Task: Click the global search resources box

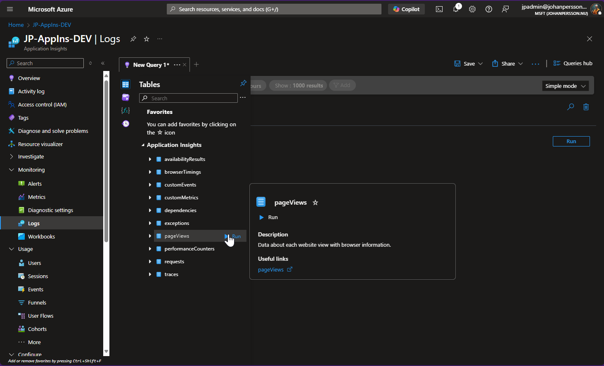Action: pyautogui.click(x=274, y=9)
